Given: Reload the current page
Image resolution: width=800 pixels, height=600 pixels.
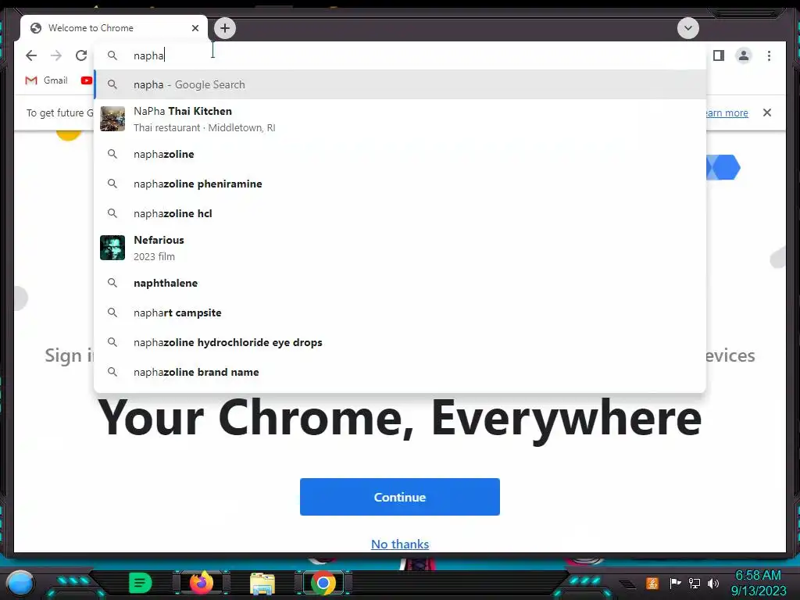Looking at the screenshot, I should 81,55.
